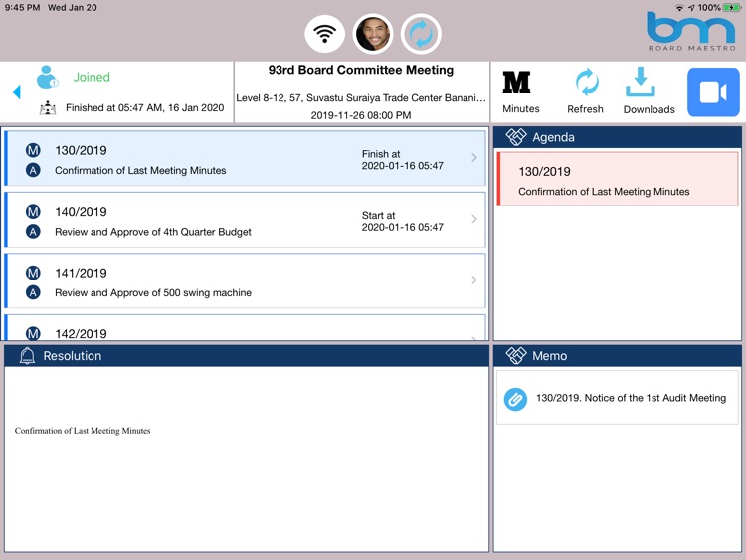Open the user profile photo
The width and height of the screenshot is (746, 560).
click(373, 34)
